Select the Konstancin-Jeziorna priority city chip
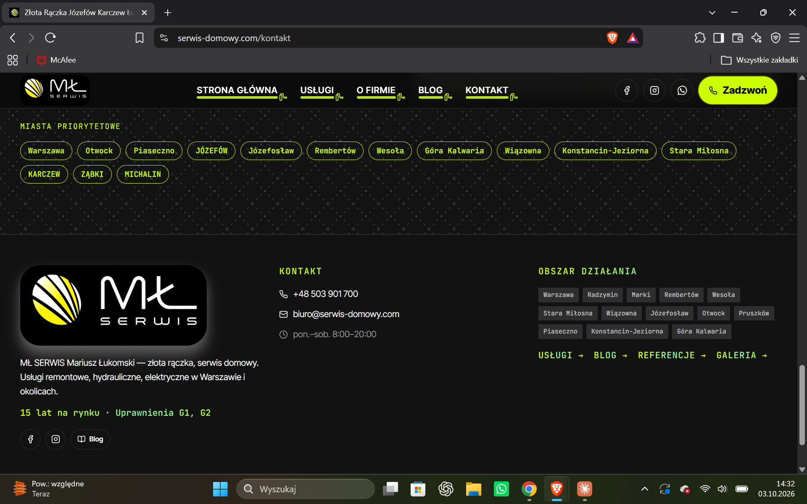Viewport: 807px width, 504px height. pyautogui.click(x=605, y=151)
